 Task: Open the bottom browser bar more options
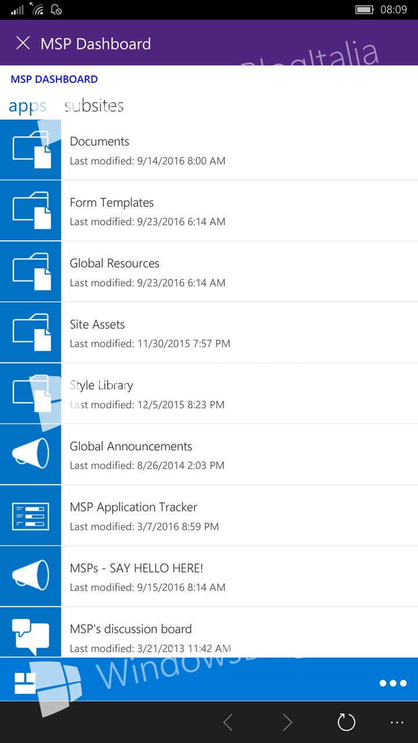click(x=397, y=723)
